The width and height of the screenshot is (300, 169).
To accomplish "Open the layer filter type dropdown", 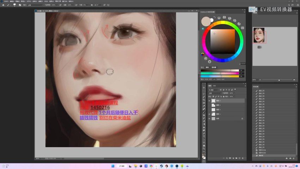I will click(213, 90).
